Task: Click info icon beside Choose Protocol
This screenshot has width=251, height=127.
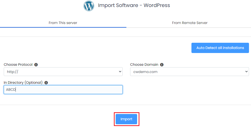Action: click(36, 65)
